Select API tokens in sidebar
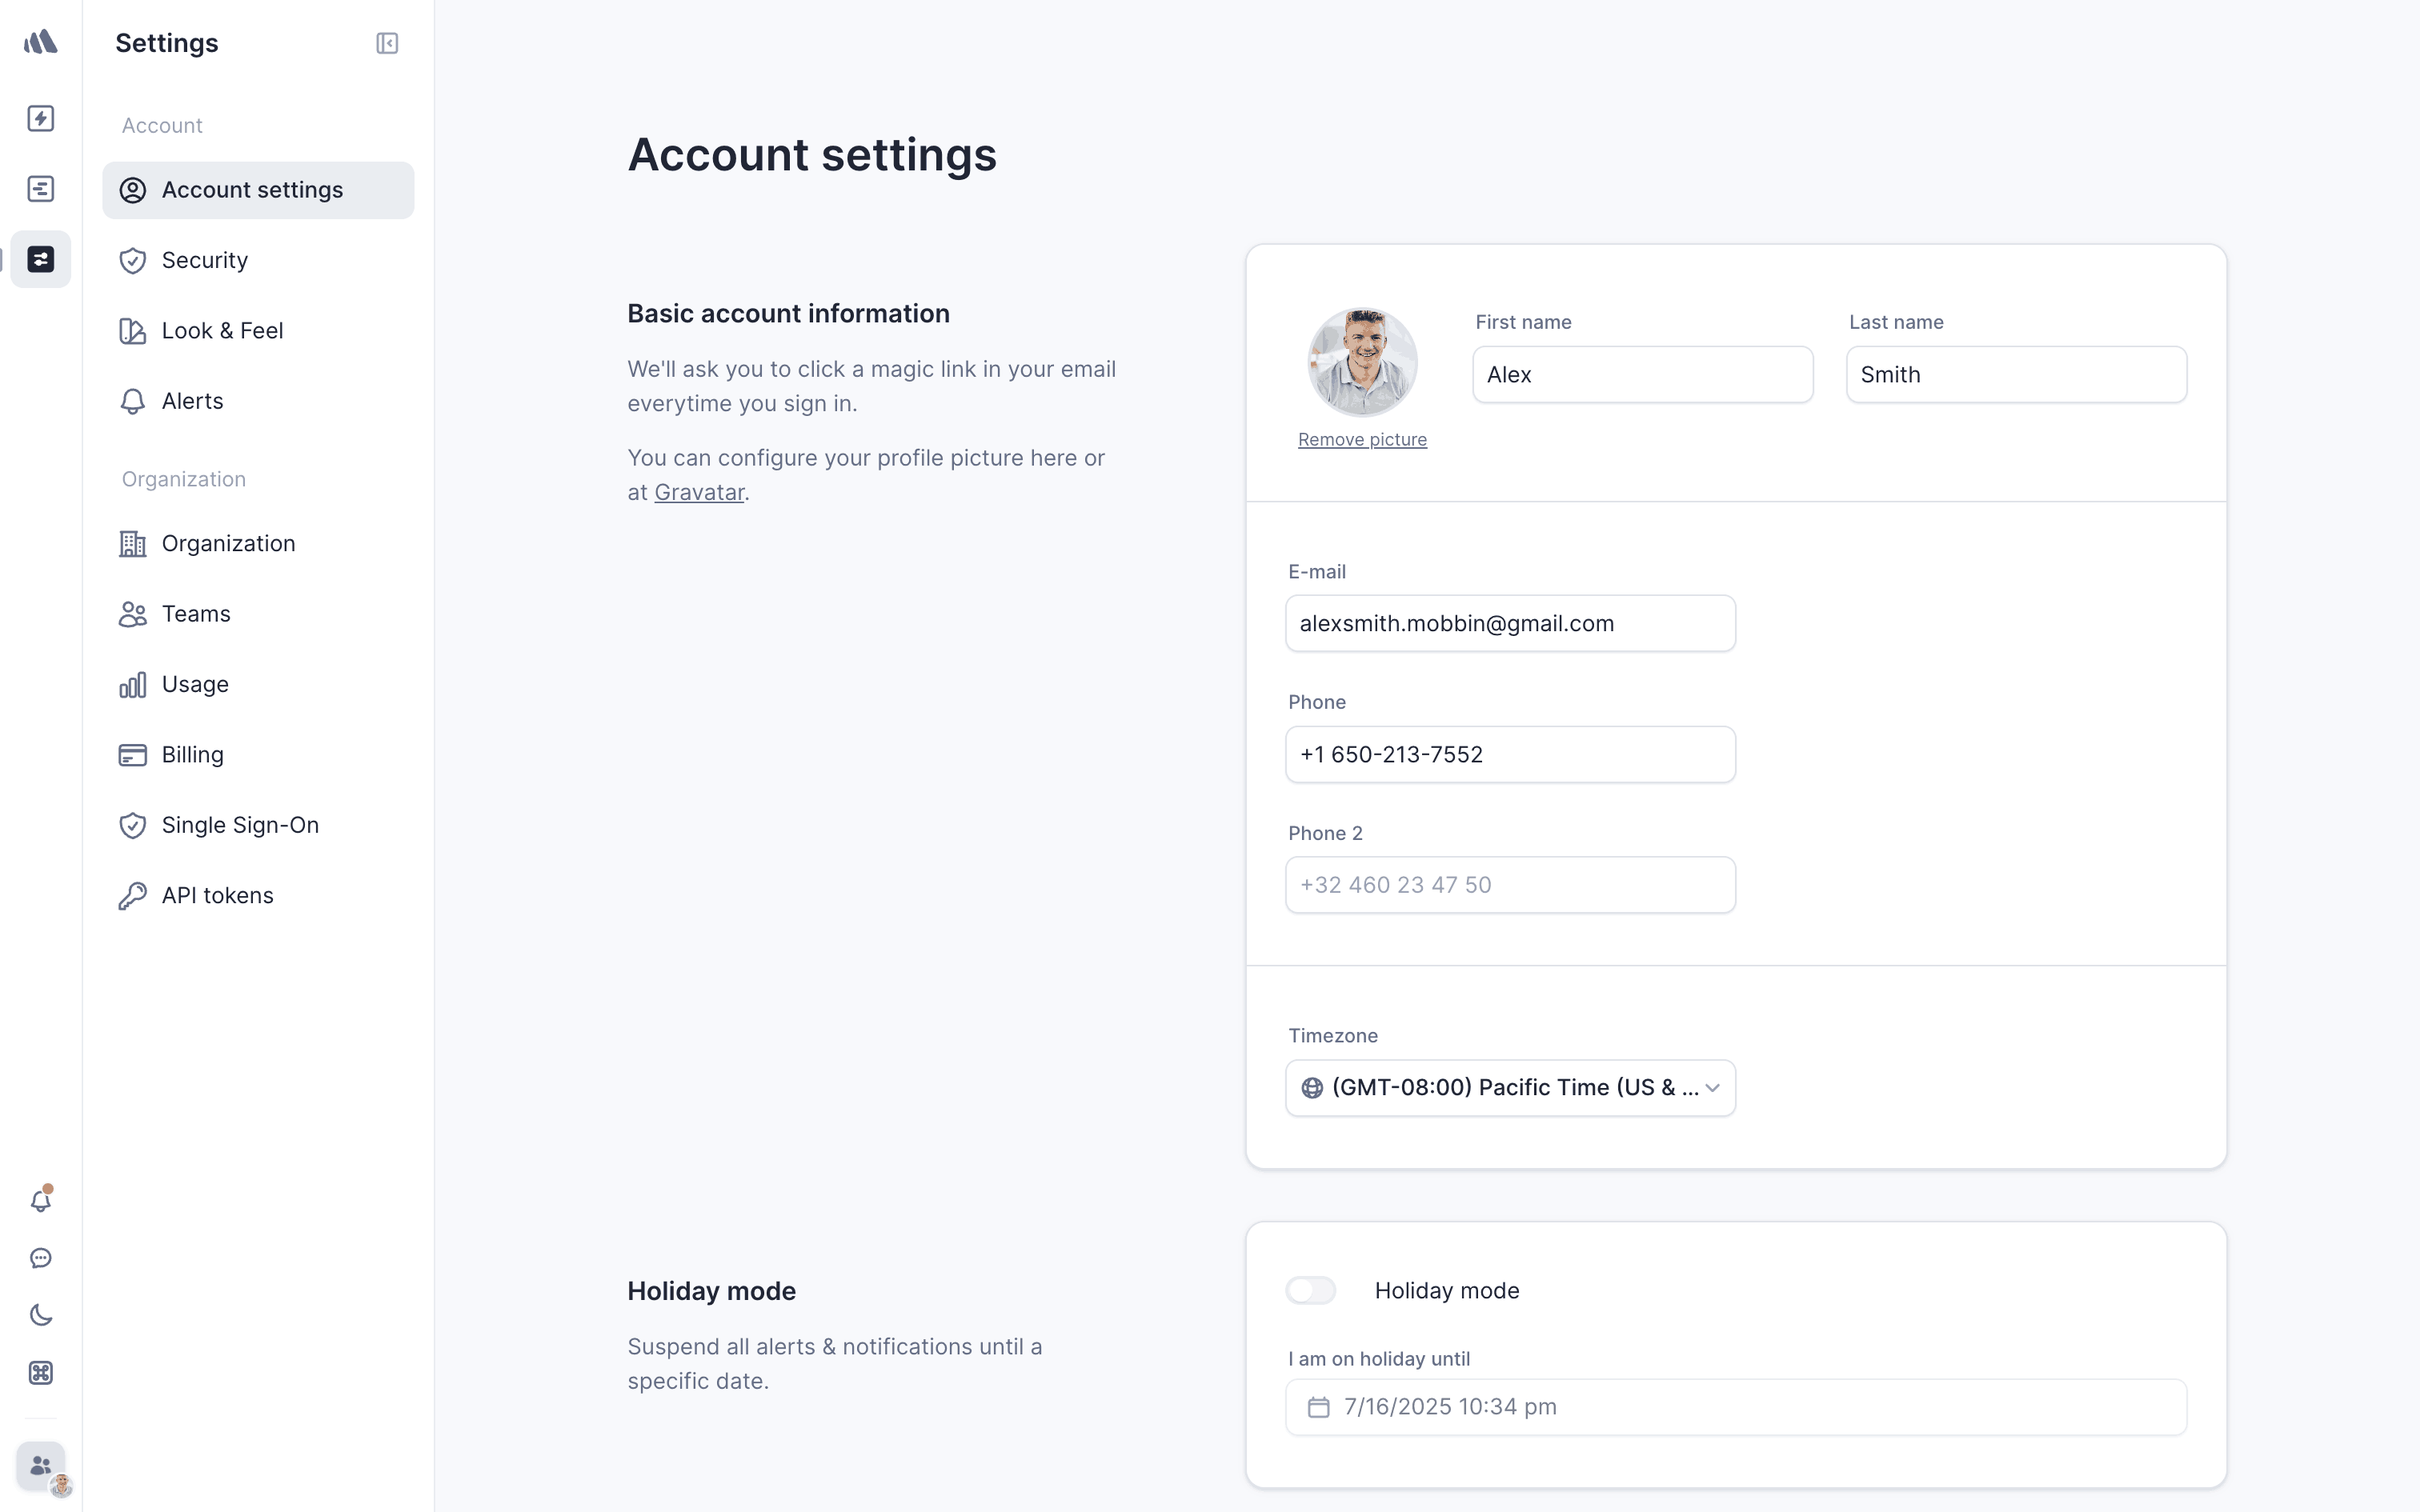This screenshot has width=2420, height=1512. [x=217, y=896]
